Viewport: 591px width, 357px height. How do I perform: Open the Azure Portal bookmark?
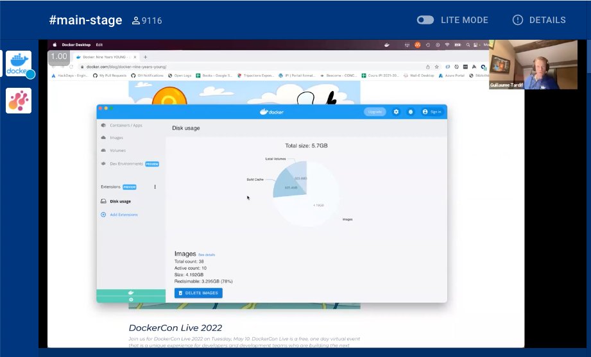click(x=452, y=76)
